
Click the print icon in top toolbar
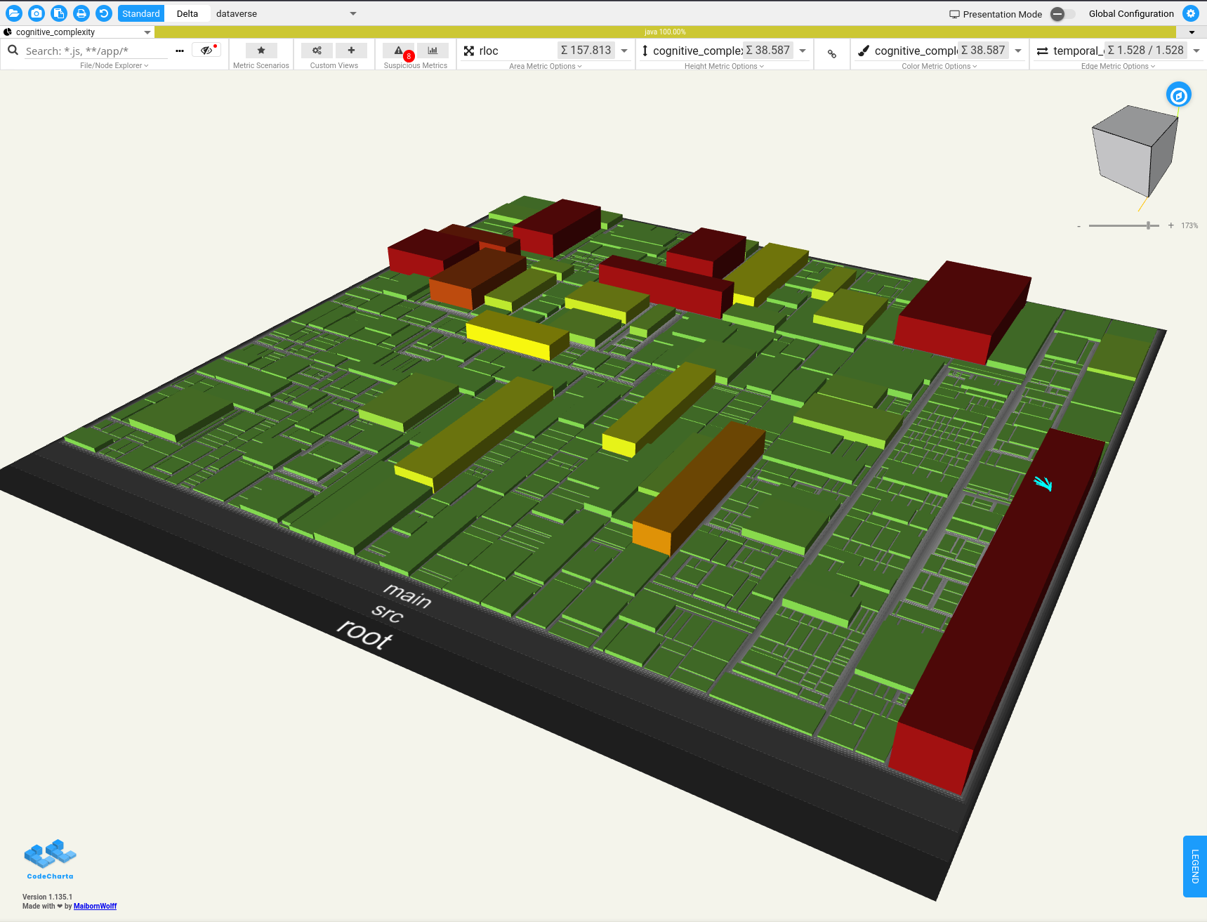(x=81, y=13)
